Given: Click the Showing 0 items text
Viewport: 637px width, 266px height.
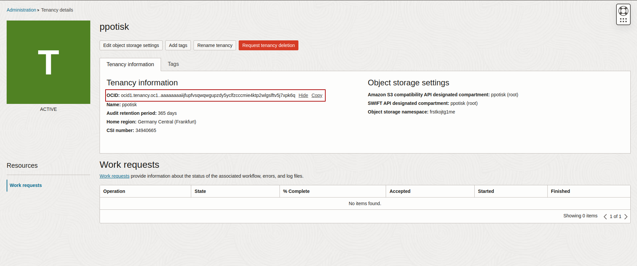Looking at the screenshot, I should pos(580,216).
